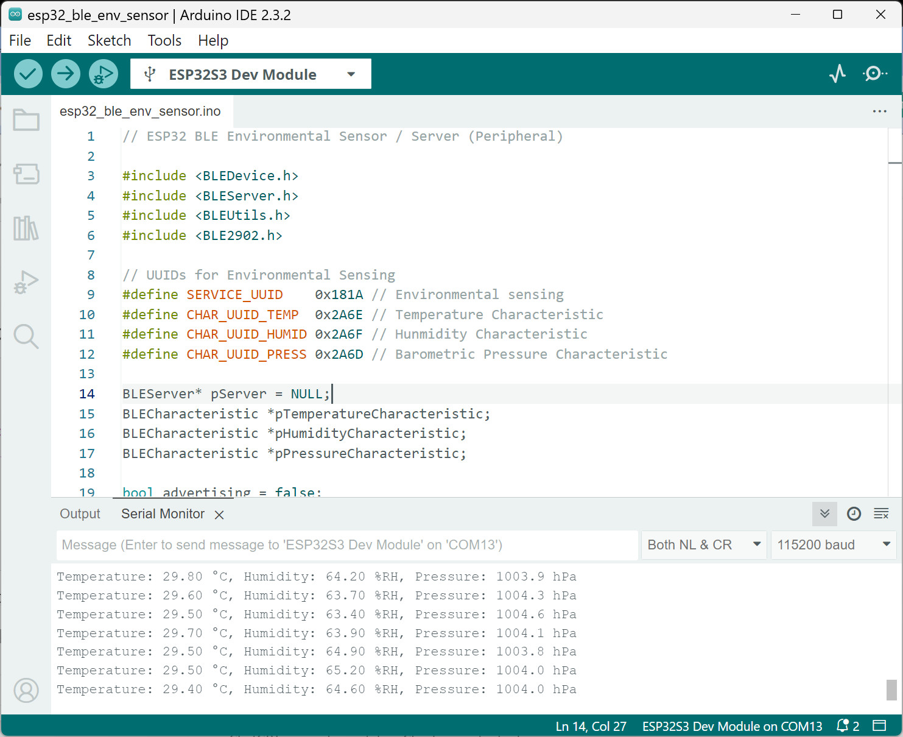The width and height of the screenshot is (903, 737).
Task: Open the ESP32S3 Dev Module board dropdown
Action: pos(250,74)
